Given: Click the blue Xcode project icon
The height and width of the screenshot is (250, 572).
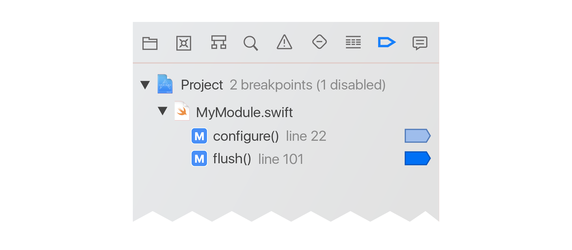Looking at the screenshot, I should pos(165,84).
